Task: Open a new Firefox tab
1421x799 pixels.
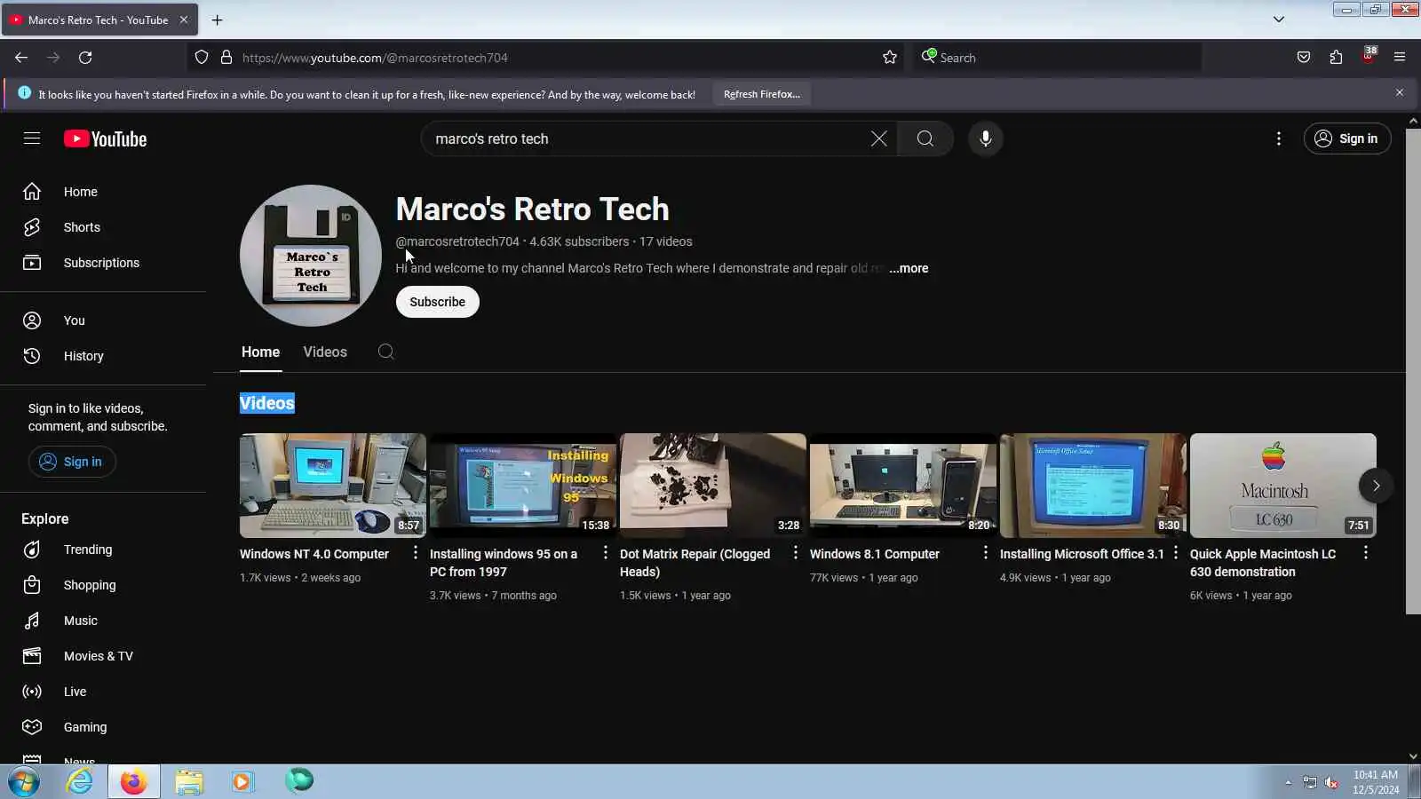Action: click(217, 20)
